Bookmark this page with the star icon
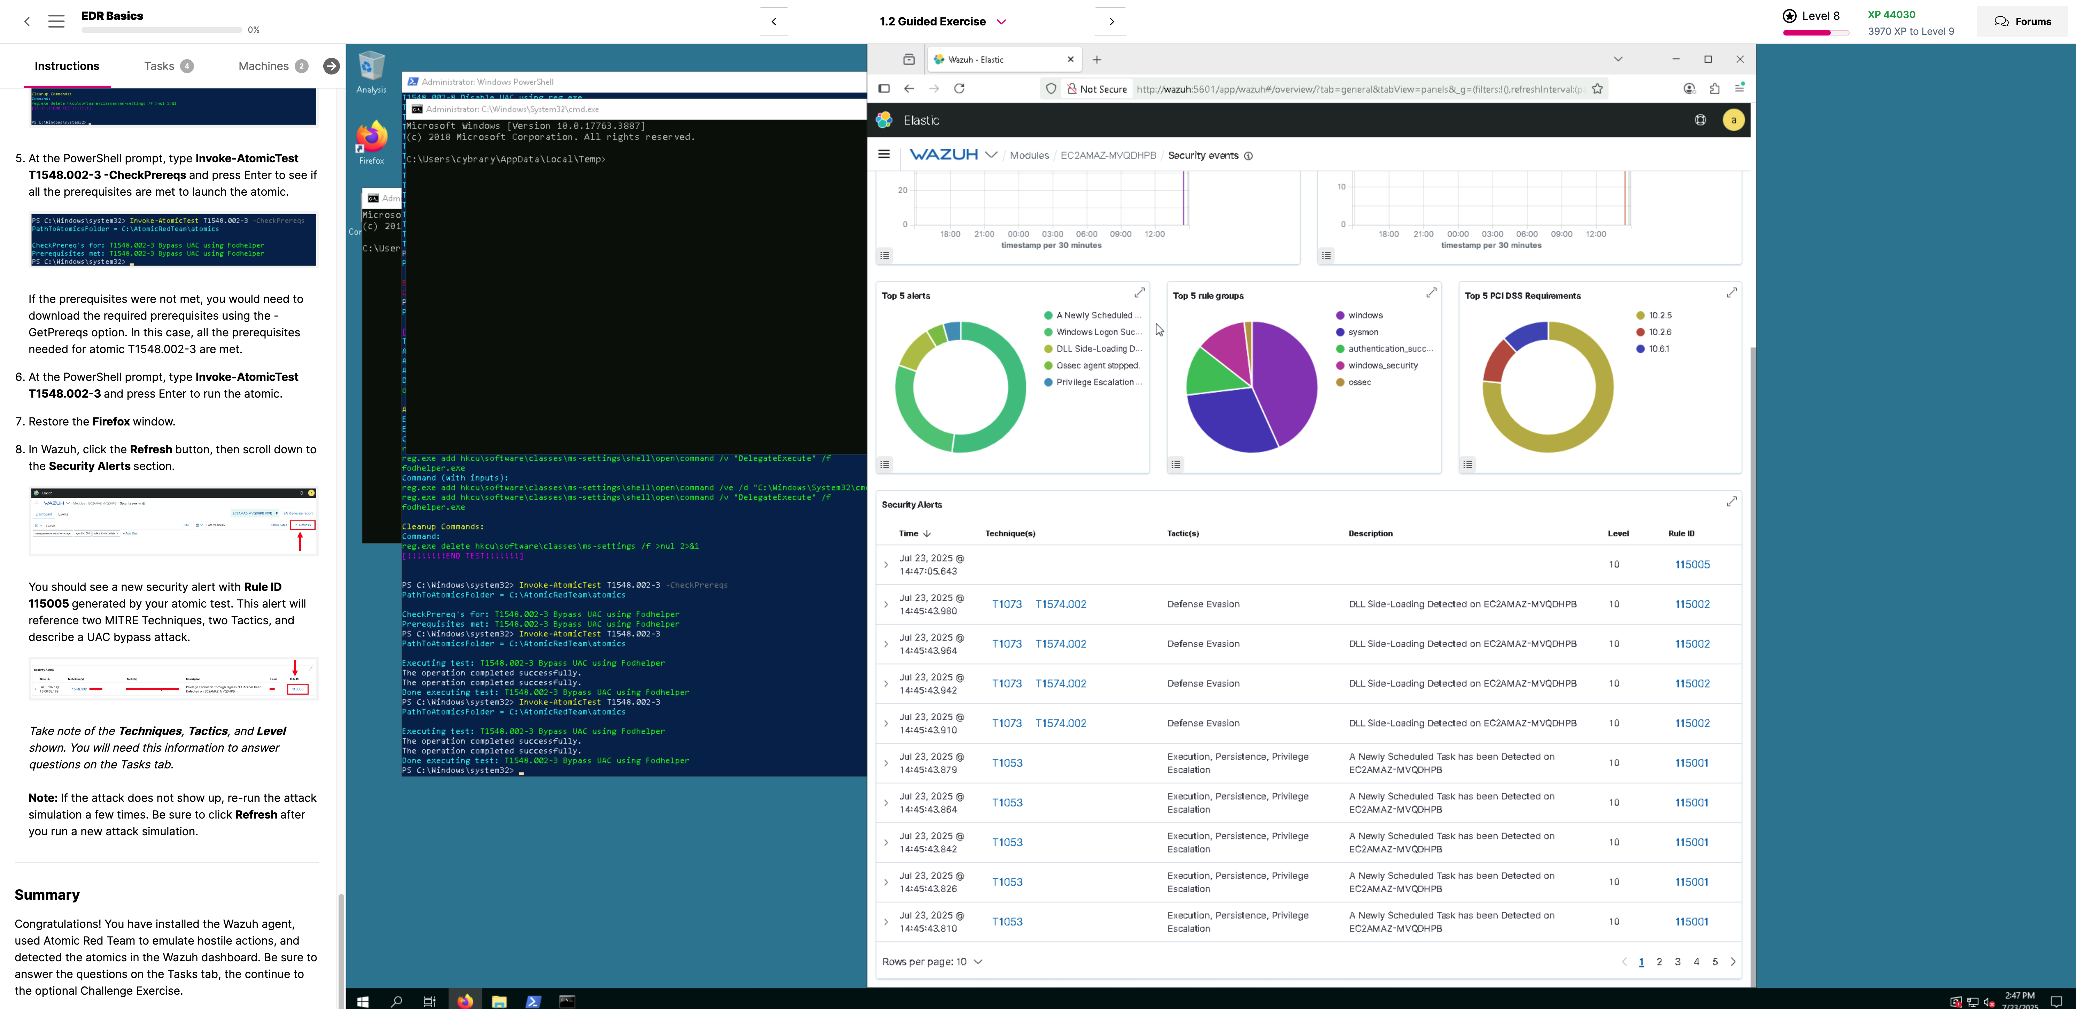The height and width of the screenshot is (1009, 2076). click(x=1597, y=88)
